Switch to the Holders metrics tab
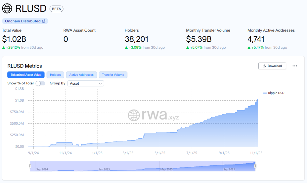 (55, 75)
